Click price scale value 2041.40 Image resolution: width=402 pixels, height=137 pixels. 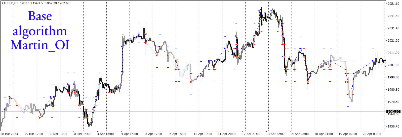click(x=393, y=16)
